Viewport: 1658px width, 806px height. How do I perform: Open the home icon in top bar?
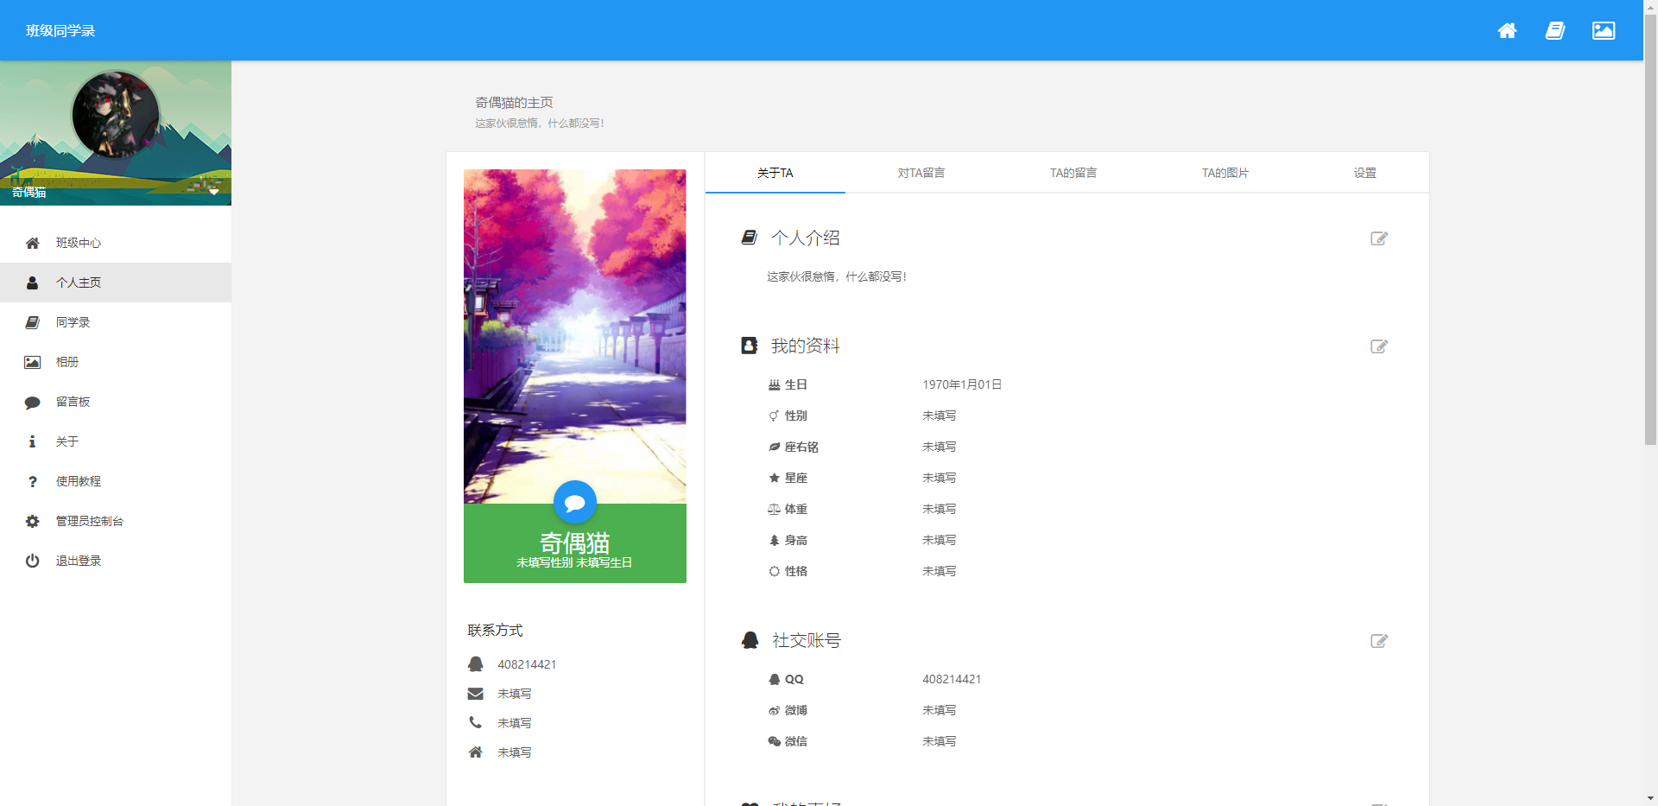pyautogui.click(x=1507, y=31)
